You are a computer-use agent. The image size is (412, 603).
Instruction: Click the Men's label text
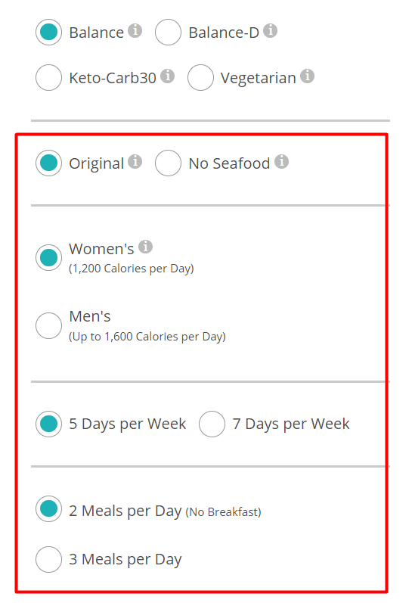tap(89, 316)
